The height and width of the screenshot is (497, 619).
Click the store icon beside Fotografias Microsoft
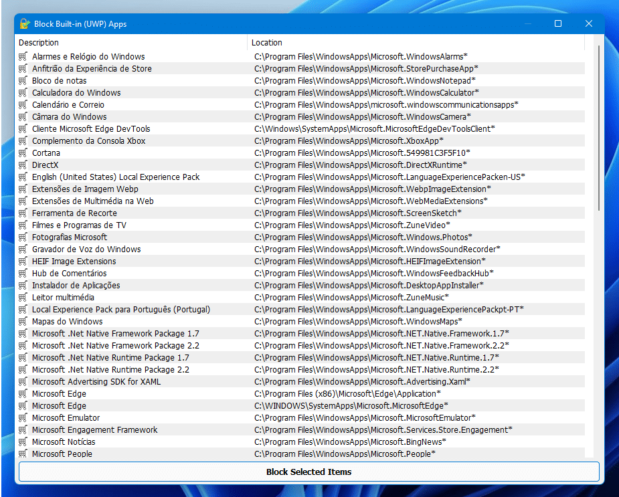[x=23, y=237]
